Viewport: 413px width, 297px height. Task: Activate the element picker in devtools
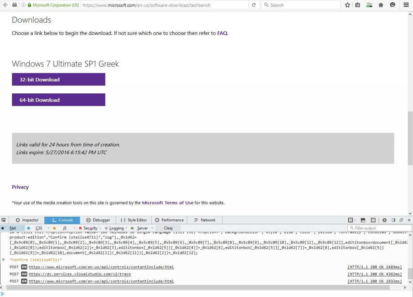point(4,220)
